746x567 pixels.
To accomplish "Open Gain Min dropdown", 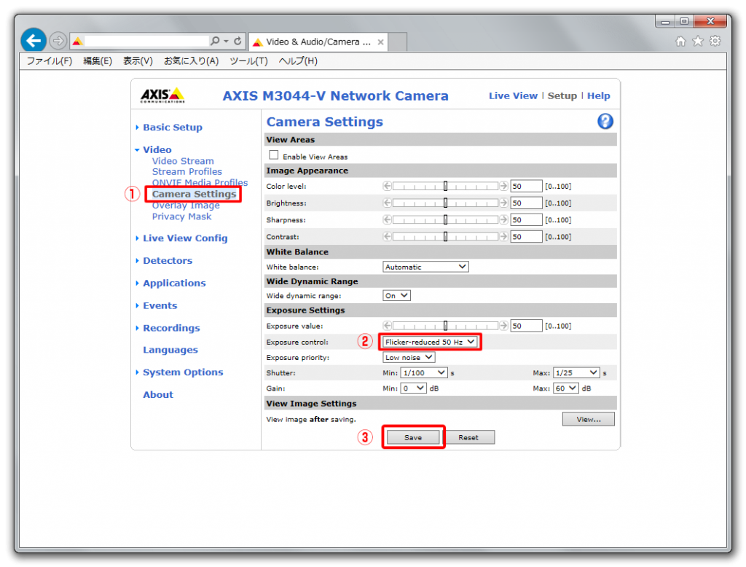I will click(x=414, y=388).
